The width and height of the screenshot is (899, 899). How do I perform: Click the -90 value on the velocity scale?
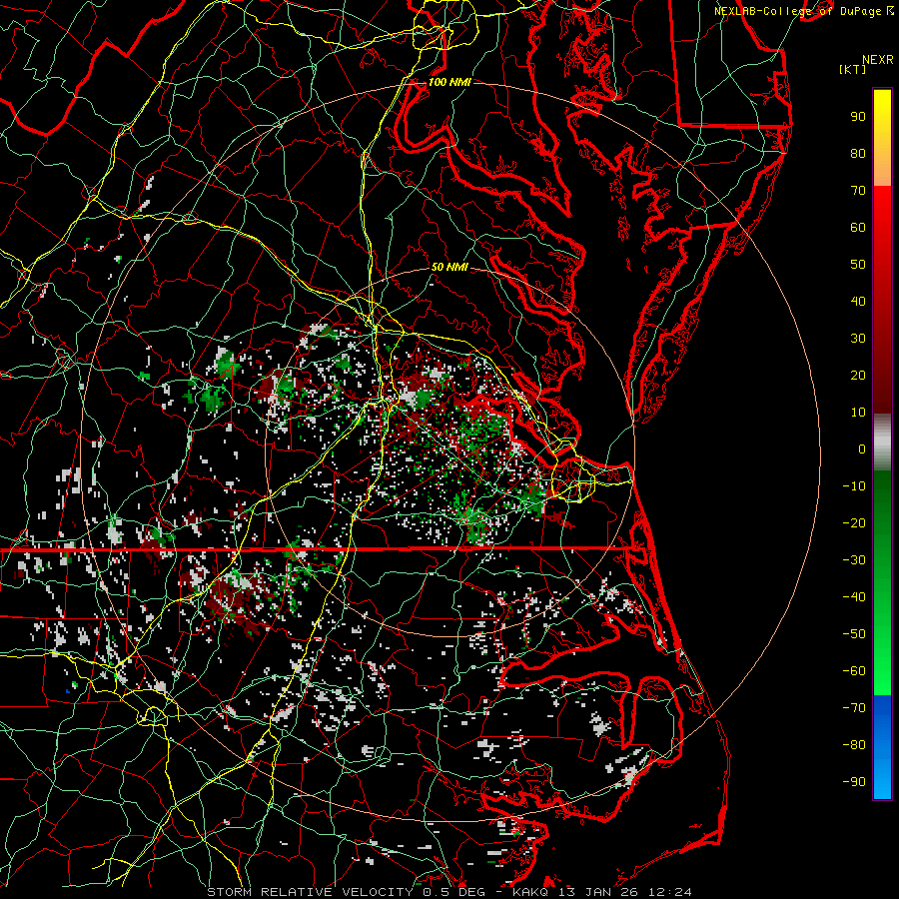[x=854, y=782]
